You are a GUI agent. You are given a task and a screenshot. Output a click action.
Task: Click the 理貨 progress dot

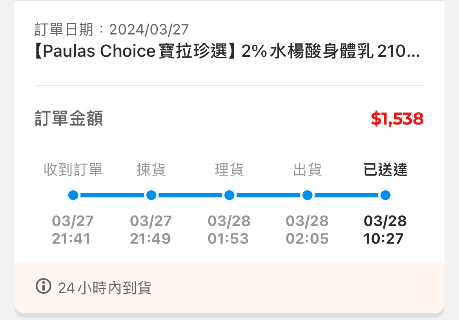coord(229,195)
